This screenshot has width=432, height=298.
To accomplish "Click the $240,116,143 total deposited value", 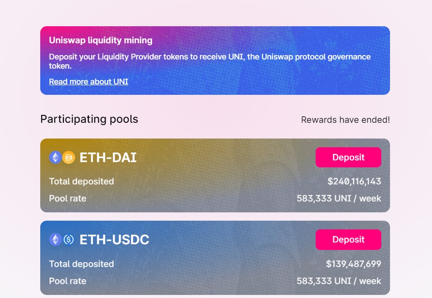I will [x=354, y=181].
